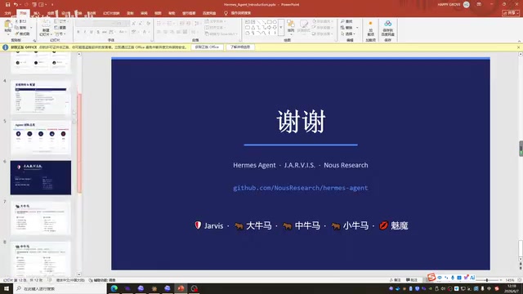Image resolution: width=523 pixels, height=294 pixels.
Task: Open the Replace dropdown arrow
Action: pyautogui.click(x=357, y=28)
